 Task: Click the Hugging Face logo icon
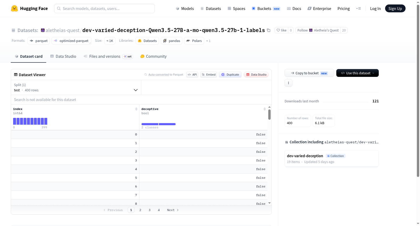click(14, 8)
